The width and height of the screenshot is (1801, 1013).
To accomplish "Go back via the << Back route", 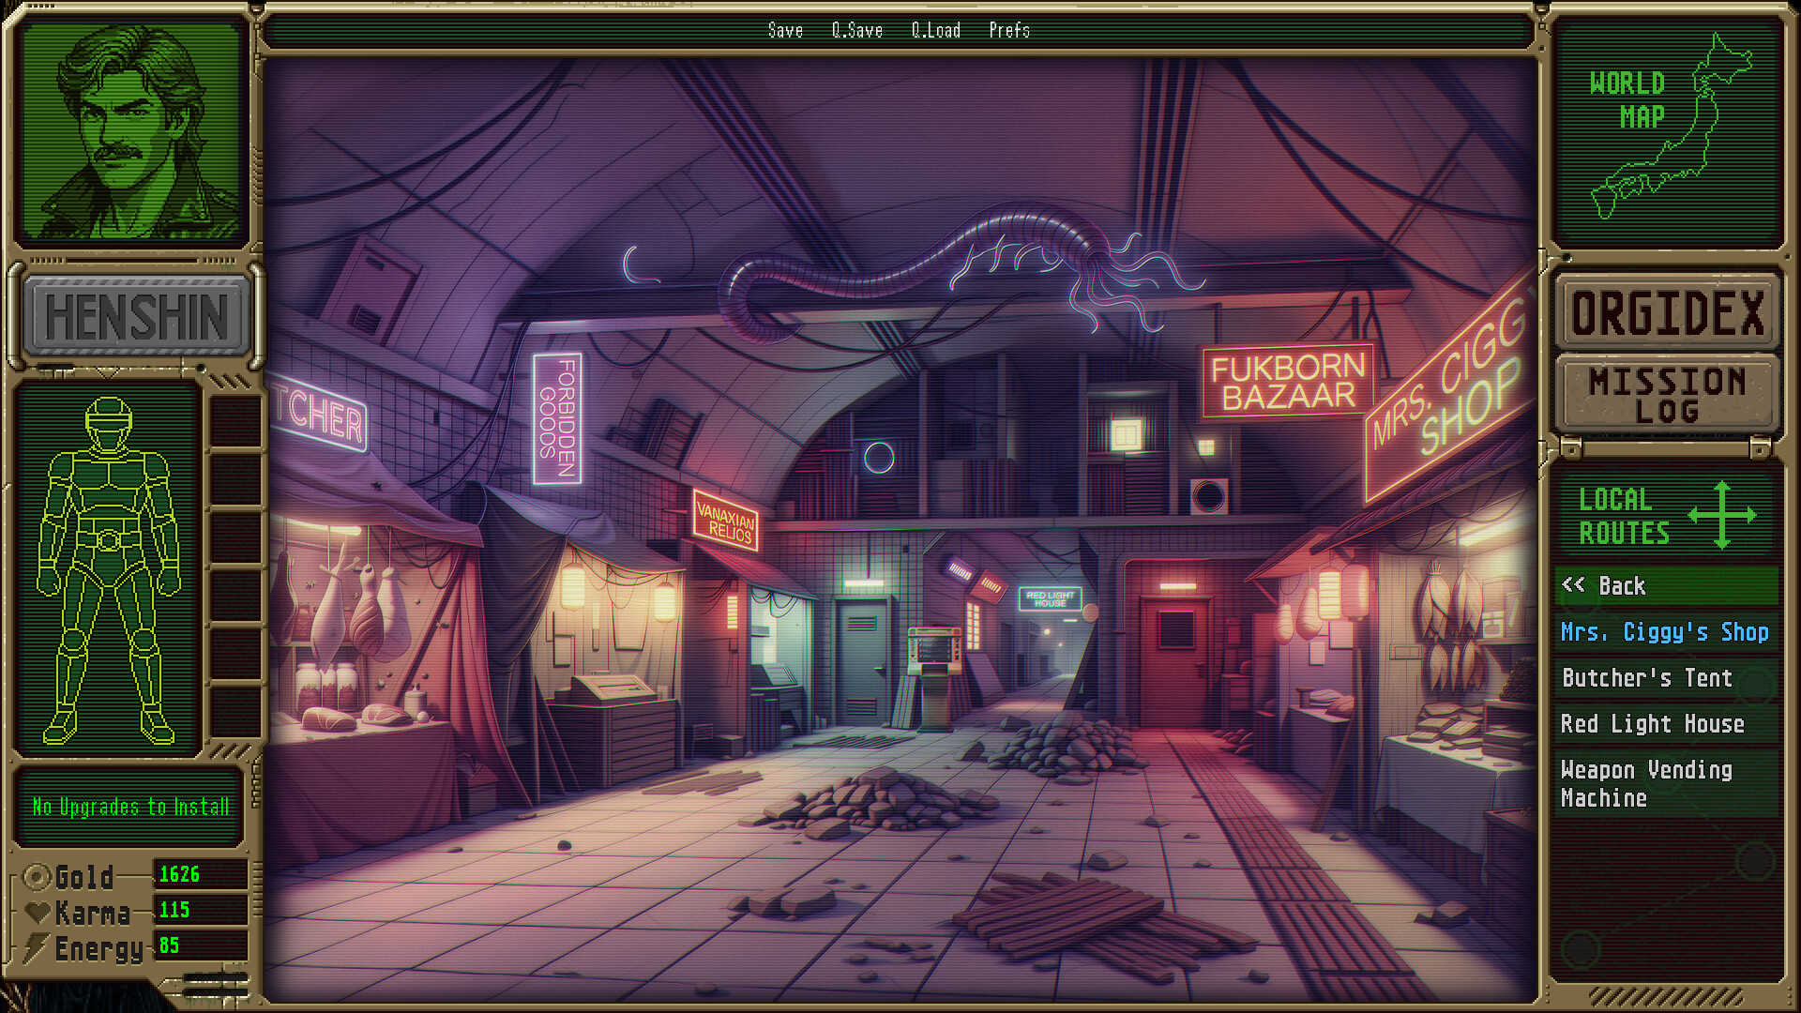I will 1665,586.
